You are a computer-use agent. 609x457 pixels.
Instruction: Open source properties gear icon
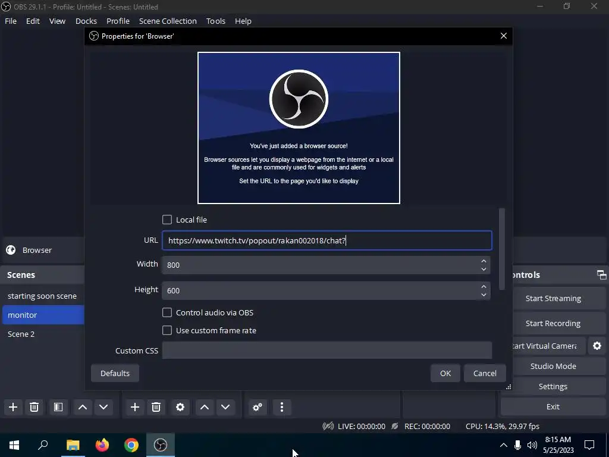(x=180, y=407)
